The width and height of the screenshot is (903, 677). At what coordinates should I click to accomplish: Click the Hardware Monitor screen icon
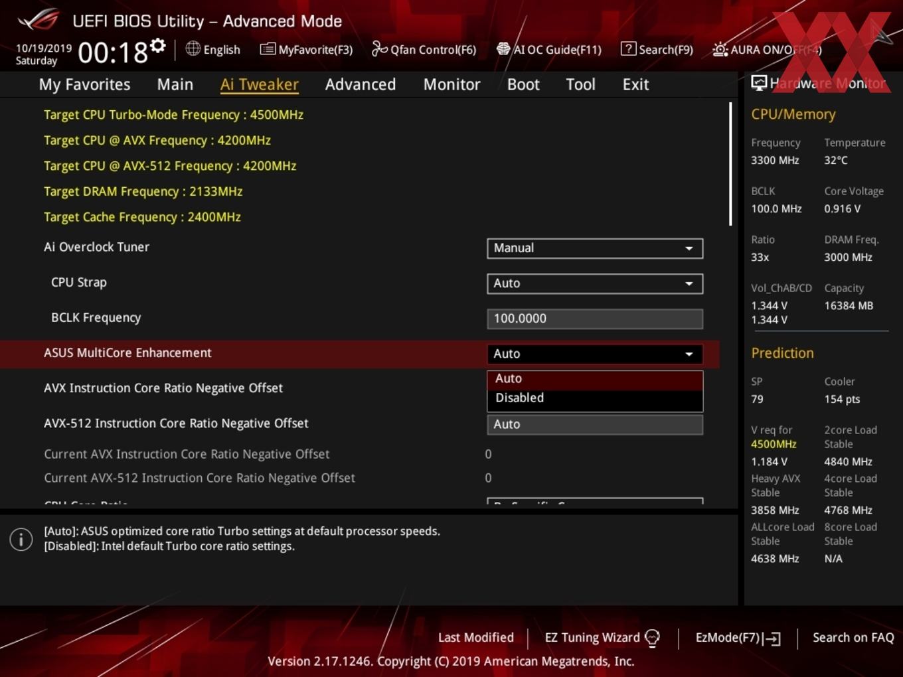click(759, 83)
